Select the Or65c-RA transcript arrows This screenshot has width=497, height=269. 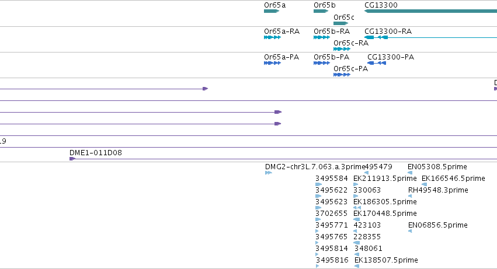(342, 49)
